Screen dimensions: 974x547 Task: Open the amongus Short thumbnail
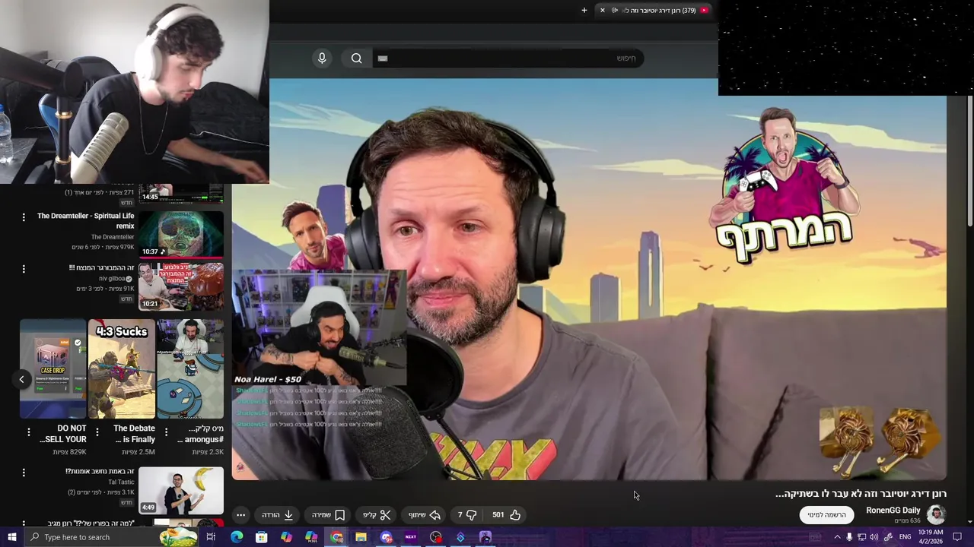(x=190, y=369)
